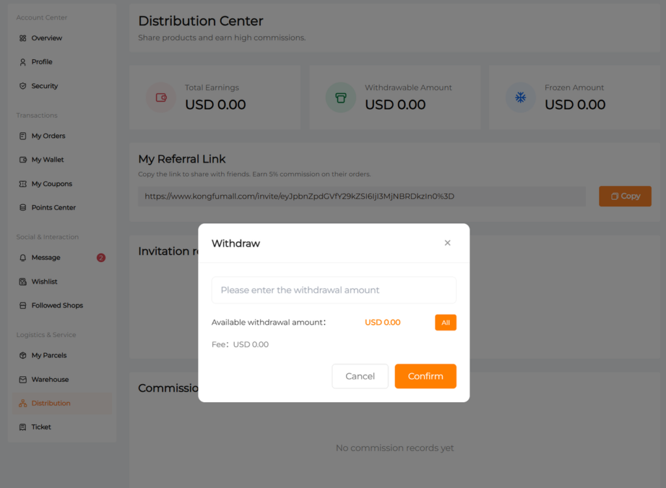666x488 pixels.
Task: Click the My Wallet icon
Action: 23,160
